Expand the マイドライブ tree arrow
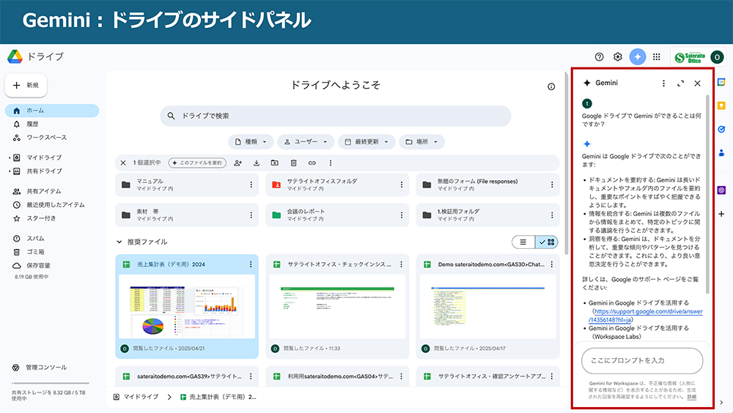 click(x=10, y=158)
